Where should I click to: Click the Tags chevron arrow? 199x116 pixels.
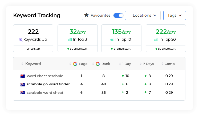pos(180,15)
